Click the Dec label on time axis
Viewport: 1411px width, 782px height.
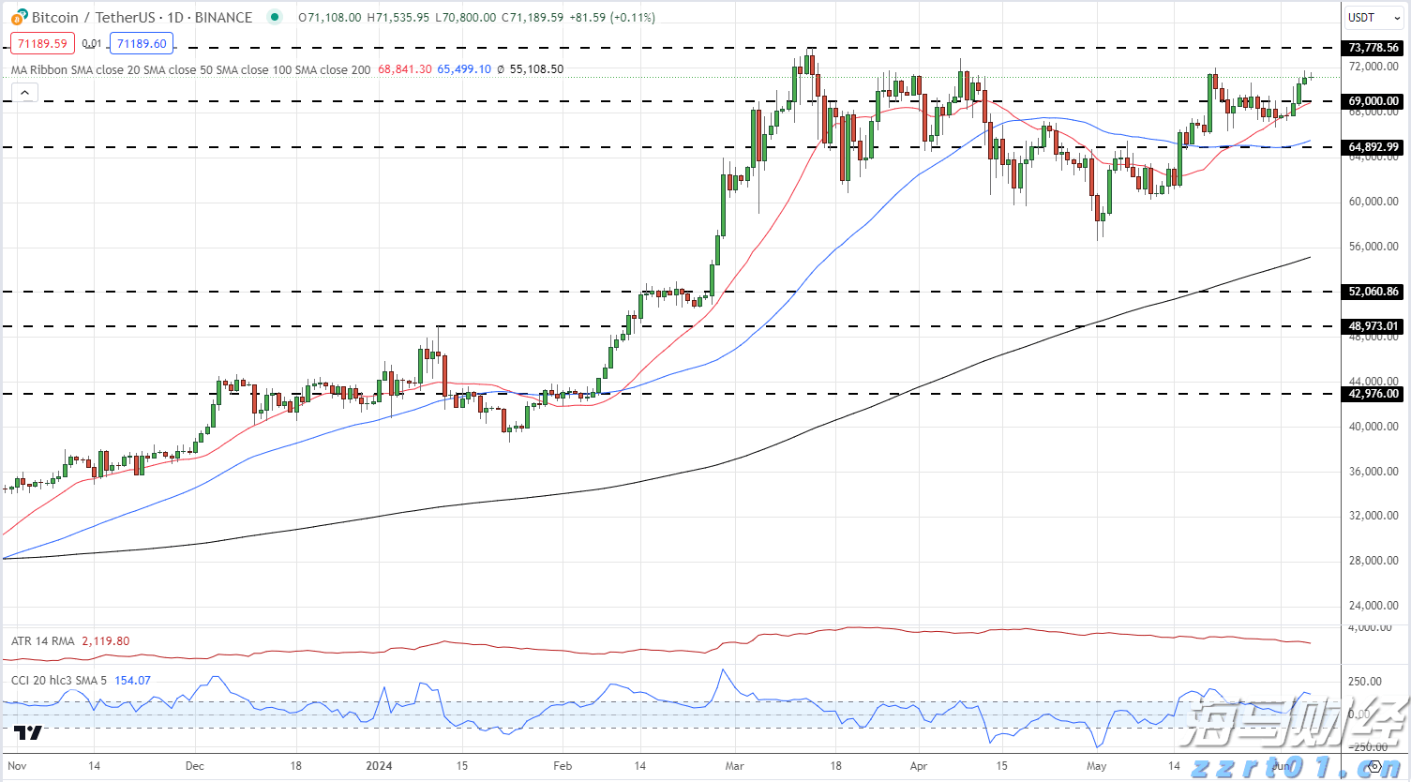194,766
